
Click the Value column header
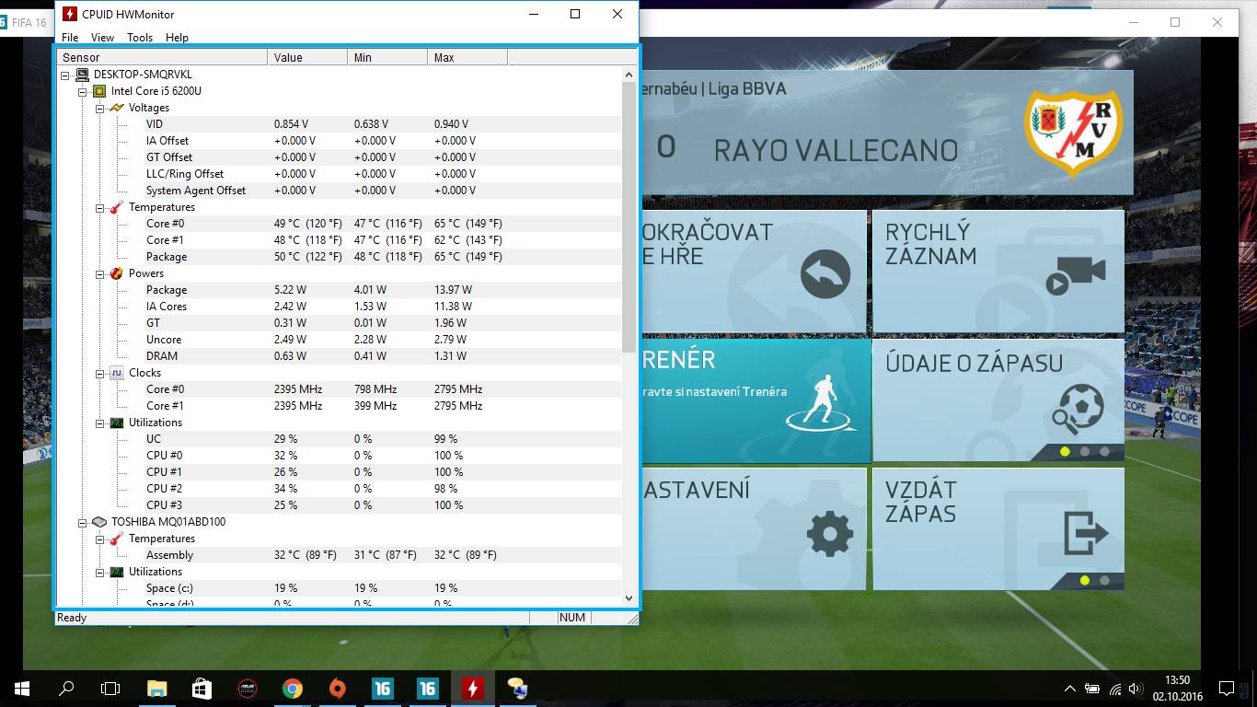308,57
